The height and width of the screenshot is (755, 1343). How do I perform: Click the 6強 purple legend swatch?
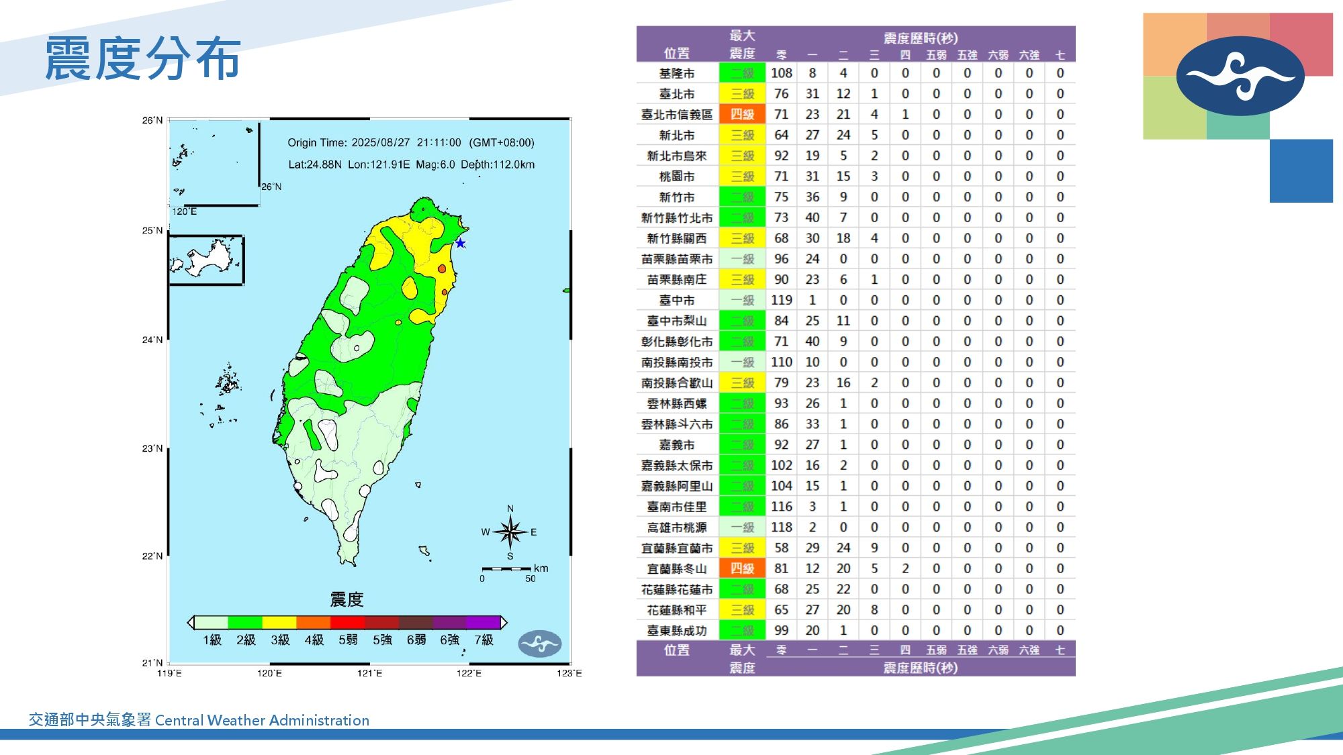tap(450, 622)
